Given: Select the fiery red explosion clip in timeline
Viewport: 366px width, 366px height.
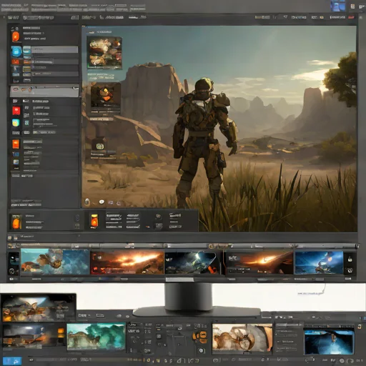Looking at the screenshot, I should click(127, 262).
